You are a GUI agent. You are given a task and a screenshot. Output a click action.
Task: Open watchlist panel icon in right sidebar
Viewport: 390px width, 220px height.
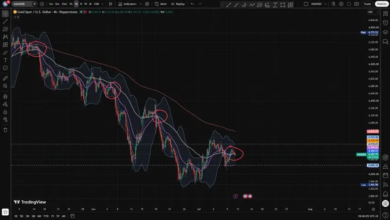tap(385, 14)
